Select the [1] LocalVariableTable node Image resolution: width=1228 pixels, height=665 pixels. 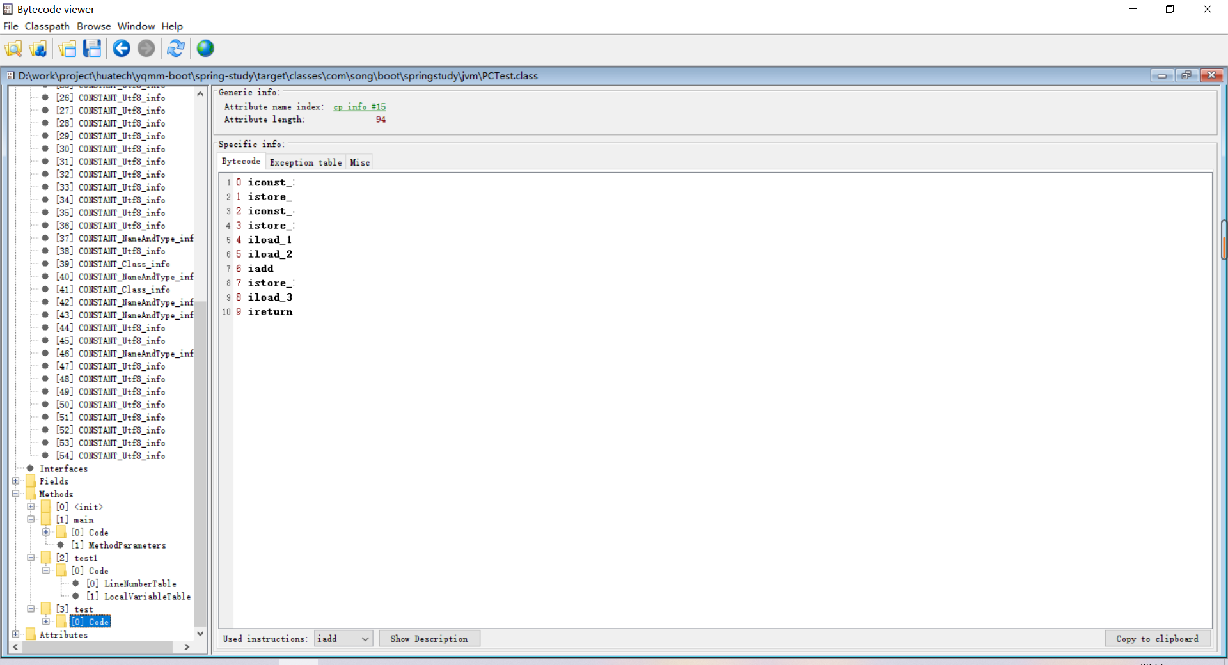139,596
